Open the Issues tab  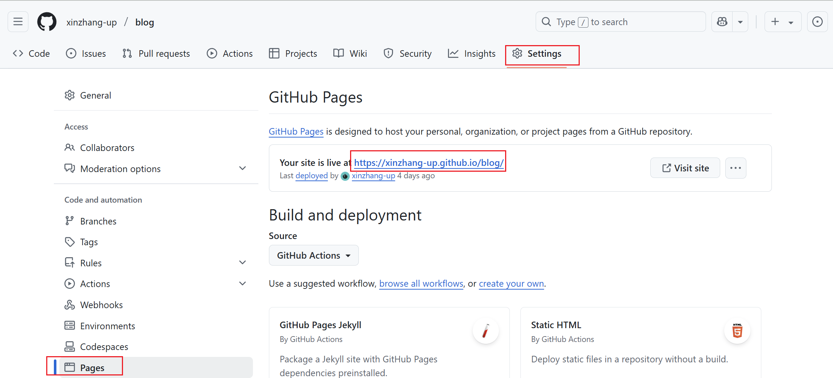coord(86,53)
